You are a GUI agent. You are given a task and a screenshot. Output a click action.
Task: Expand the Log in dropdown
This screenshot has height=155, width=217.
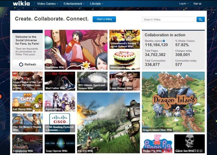[x=184, y=4]
